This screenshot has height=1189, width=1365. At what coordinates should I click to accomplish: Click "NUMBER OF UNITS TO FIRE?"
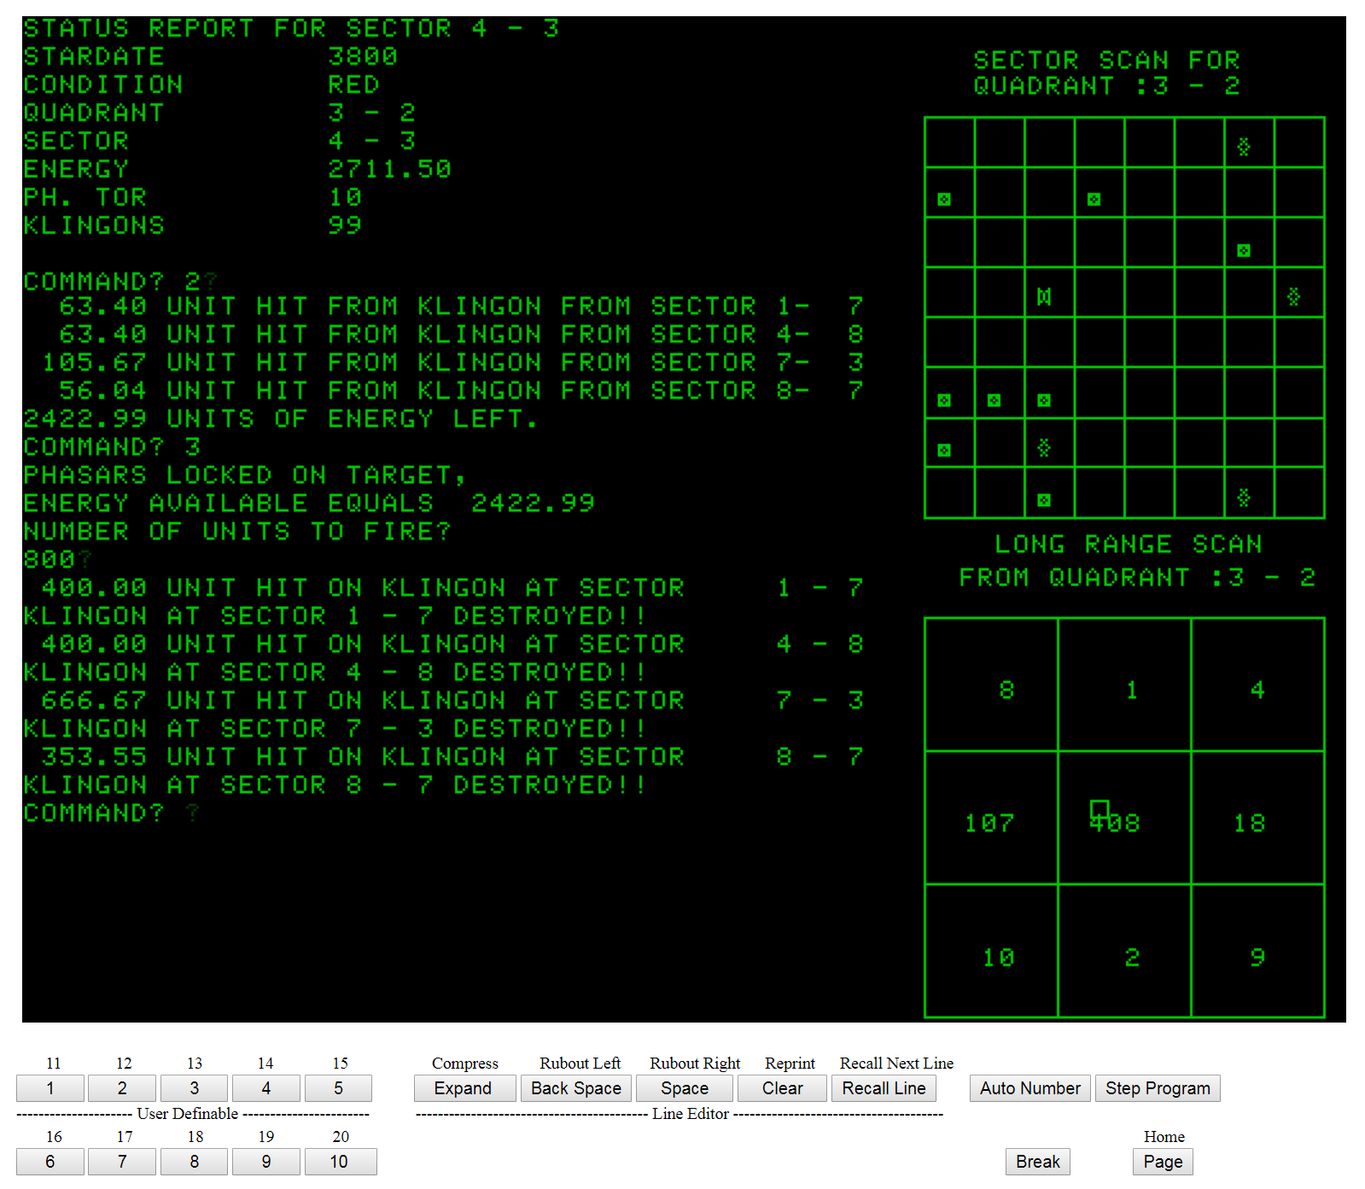click(x=237, y=532)
